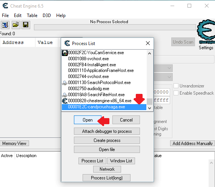Select 00001088-svchost.exe process
This screenshot has height=187, width=215.
click(x=104, y=59)
